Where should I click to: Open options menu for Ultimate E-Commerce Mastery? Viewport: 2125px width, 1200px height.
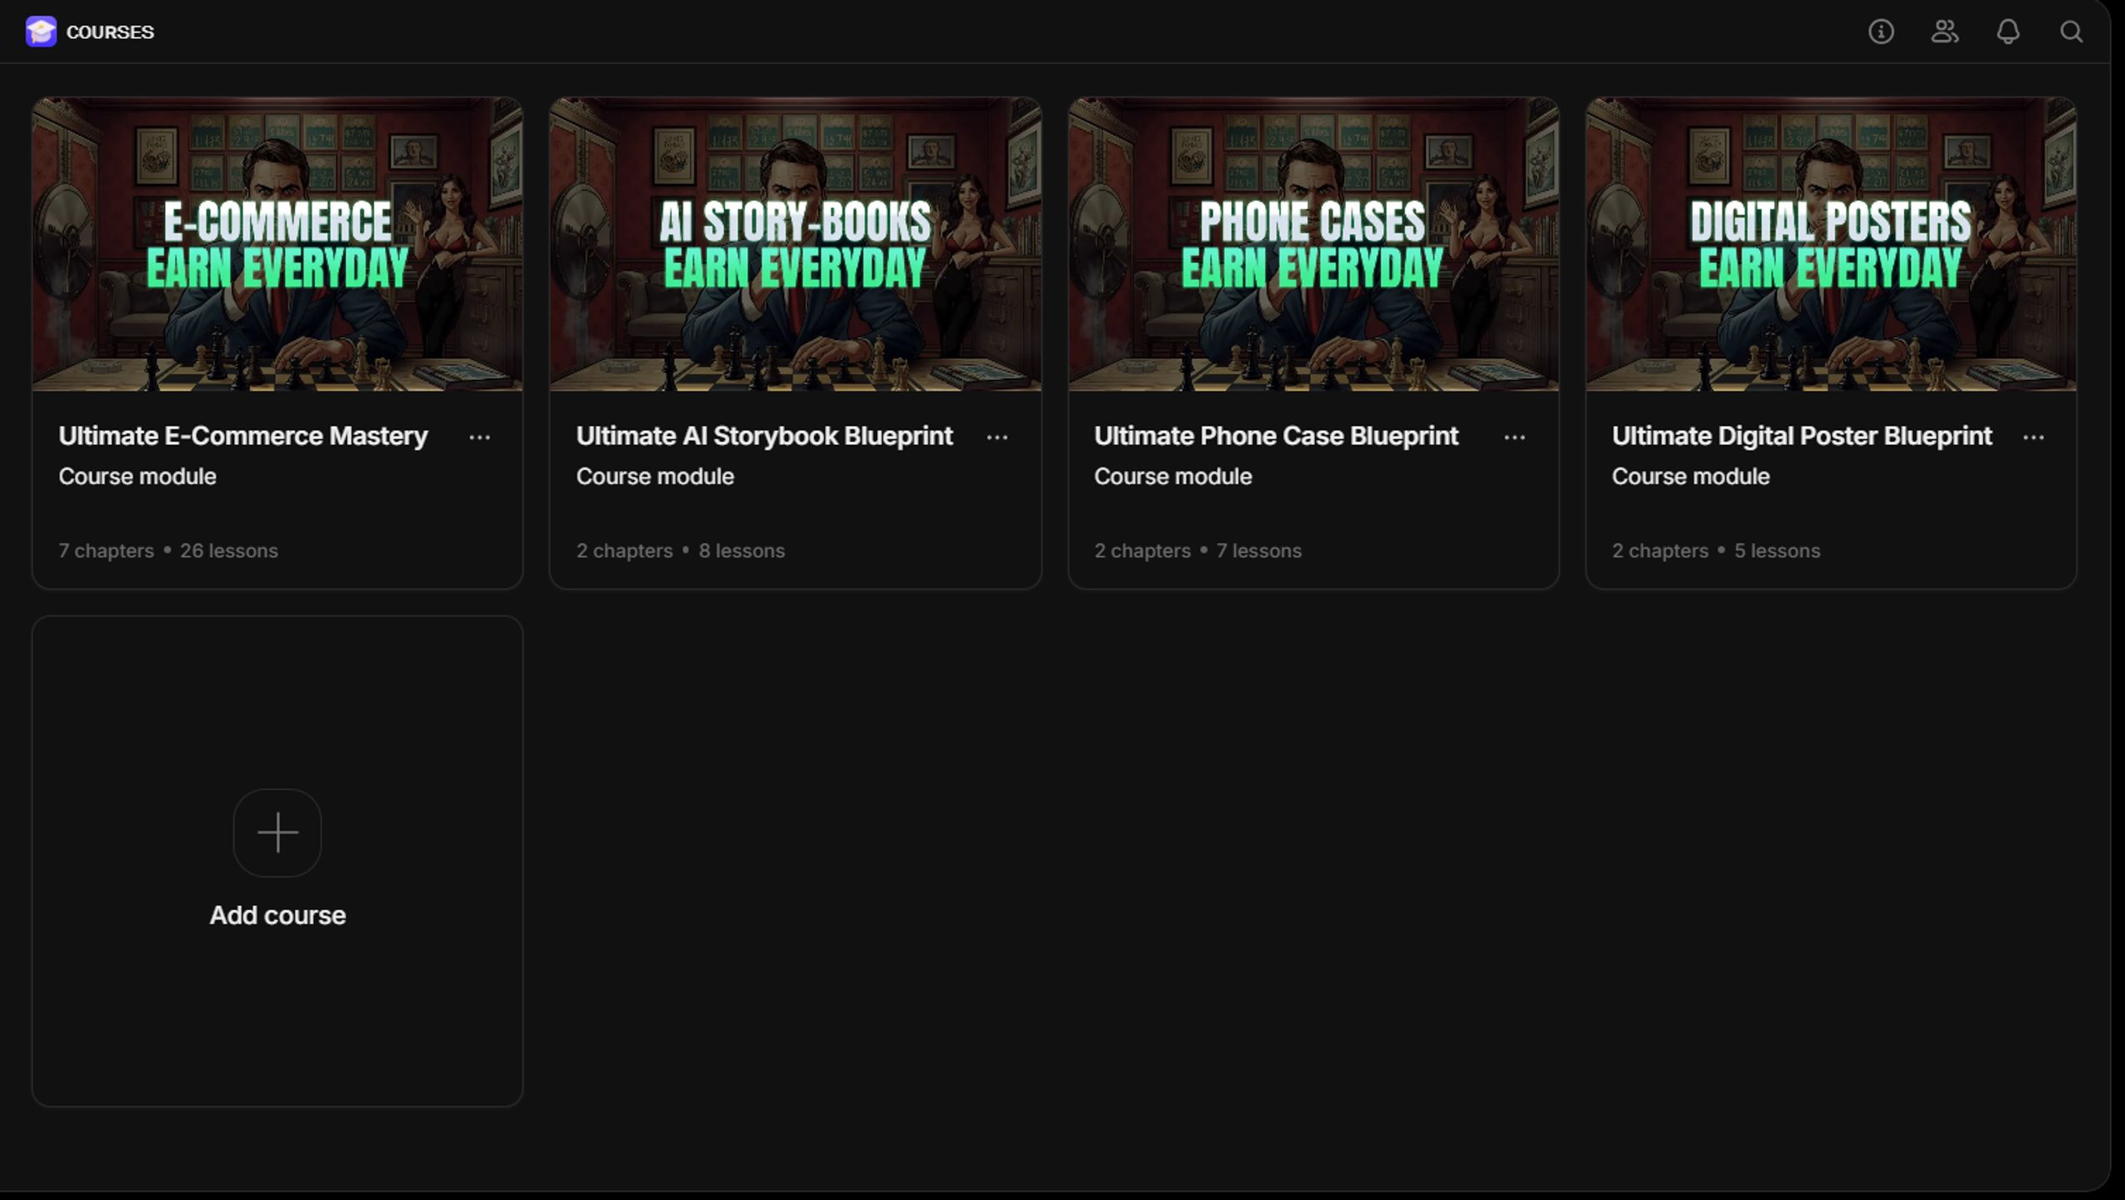pyautogui.click(x=480, y=437)
